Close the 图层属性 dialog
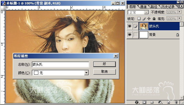The height and width of the screenshot is (105, 184). tap(116, 56)
